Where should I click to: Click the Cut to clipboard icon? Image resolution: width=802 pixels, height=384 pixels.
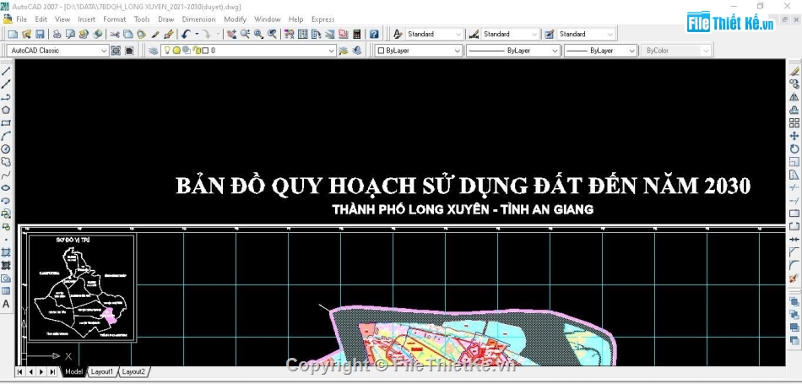pyautogui.click(x=115, y=35)
